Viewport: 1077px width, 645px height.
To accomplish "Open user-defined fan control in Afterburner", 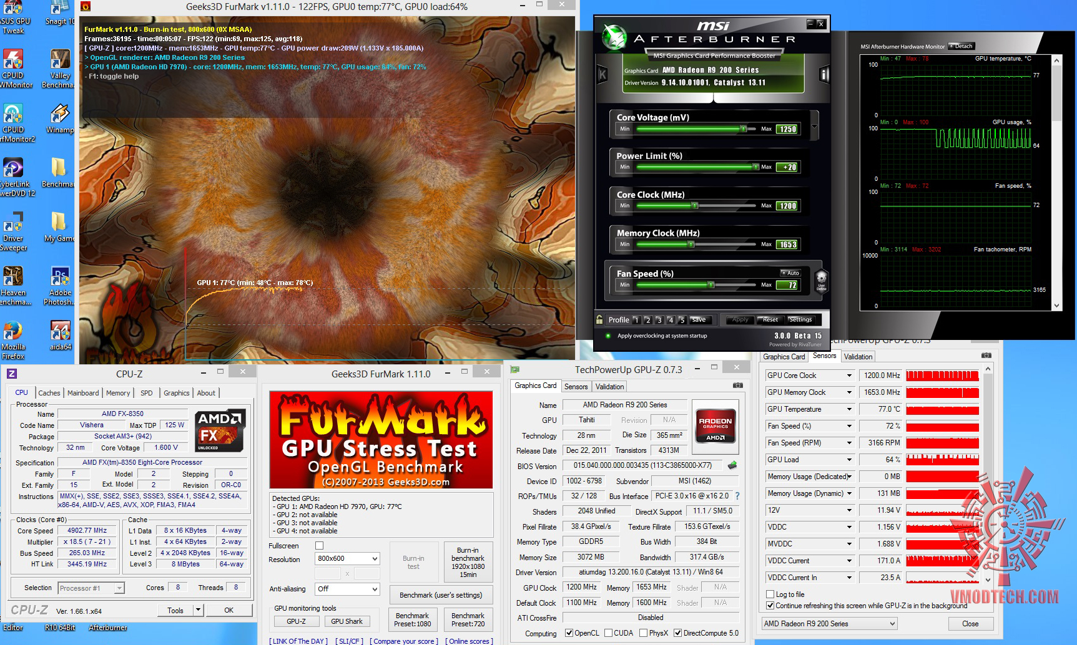I will point(822,283).
